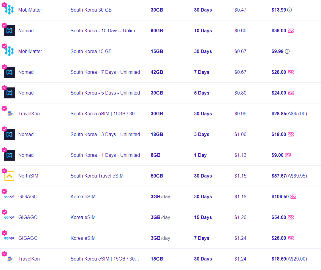Click the discount coupon icon next to $36.00
The height and width of the screenshot is (270, 321).
[291, 31]
